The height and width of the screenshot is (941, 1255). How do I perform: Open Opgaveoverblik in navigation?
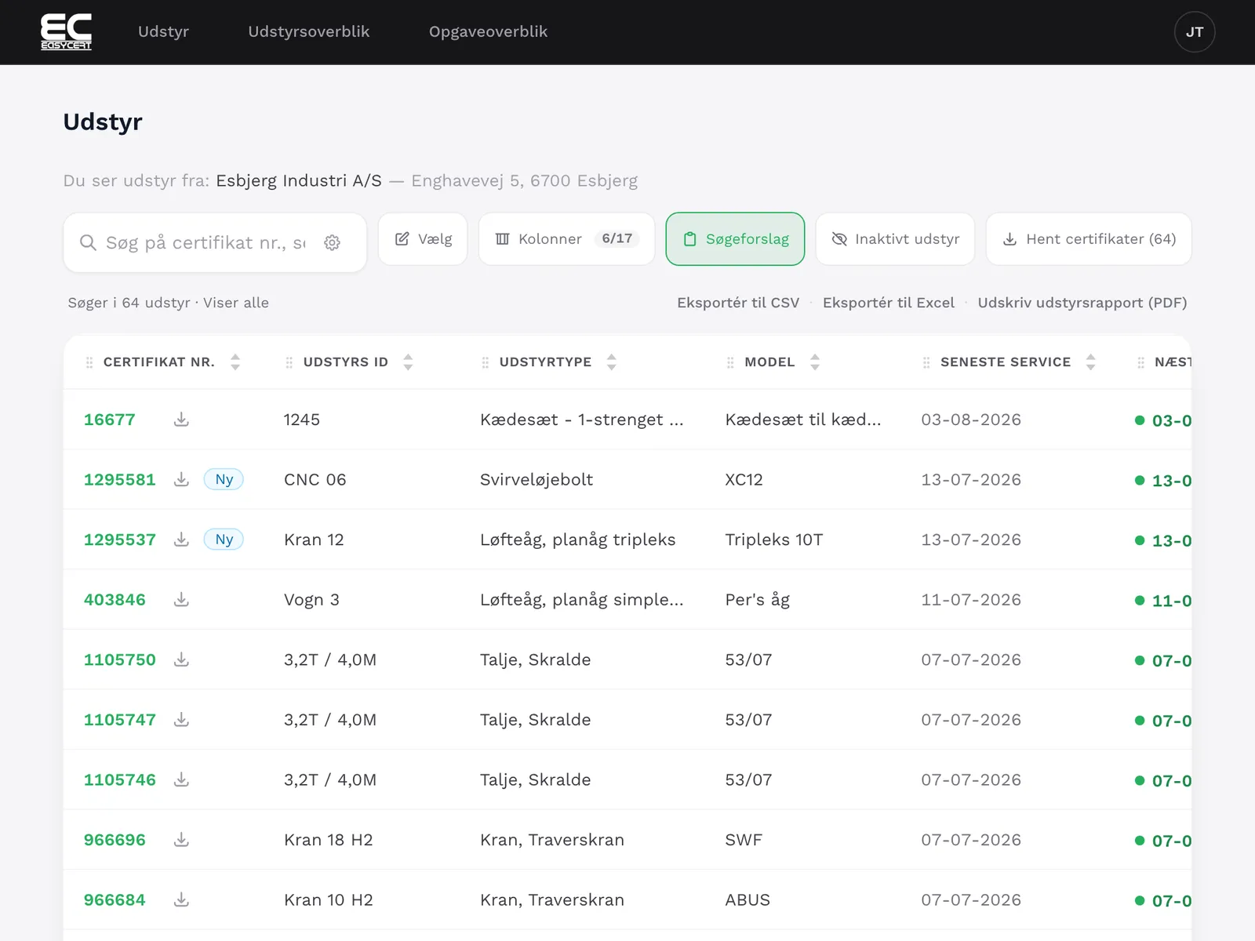pos(488,32)
